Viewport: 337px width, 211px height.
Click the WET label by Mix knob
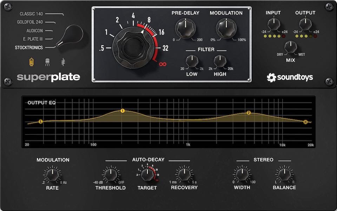point(302,55)
